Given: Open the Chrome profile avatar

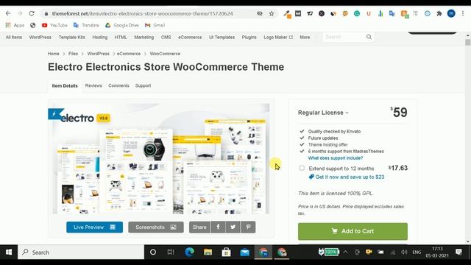Looking at the screenshot, I should point(451,13).
